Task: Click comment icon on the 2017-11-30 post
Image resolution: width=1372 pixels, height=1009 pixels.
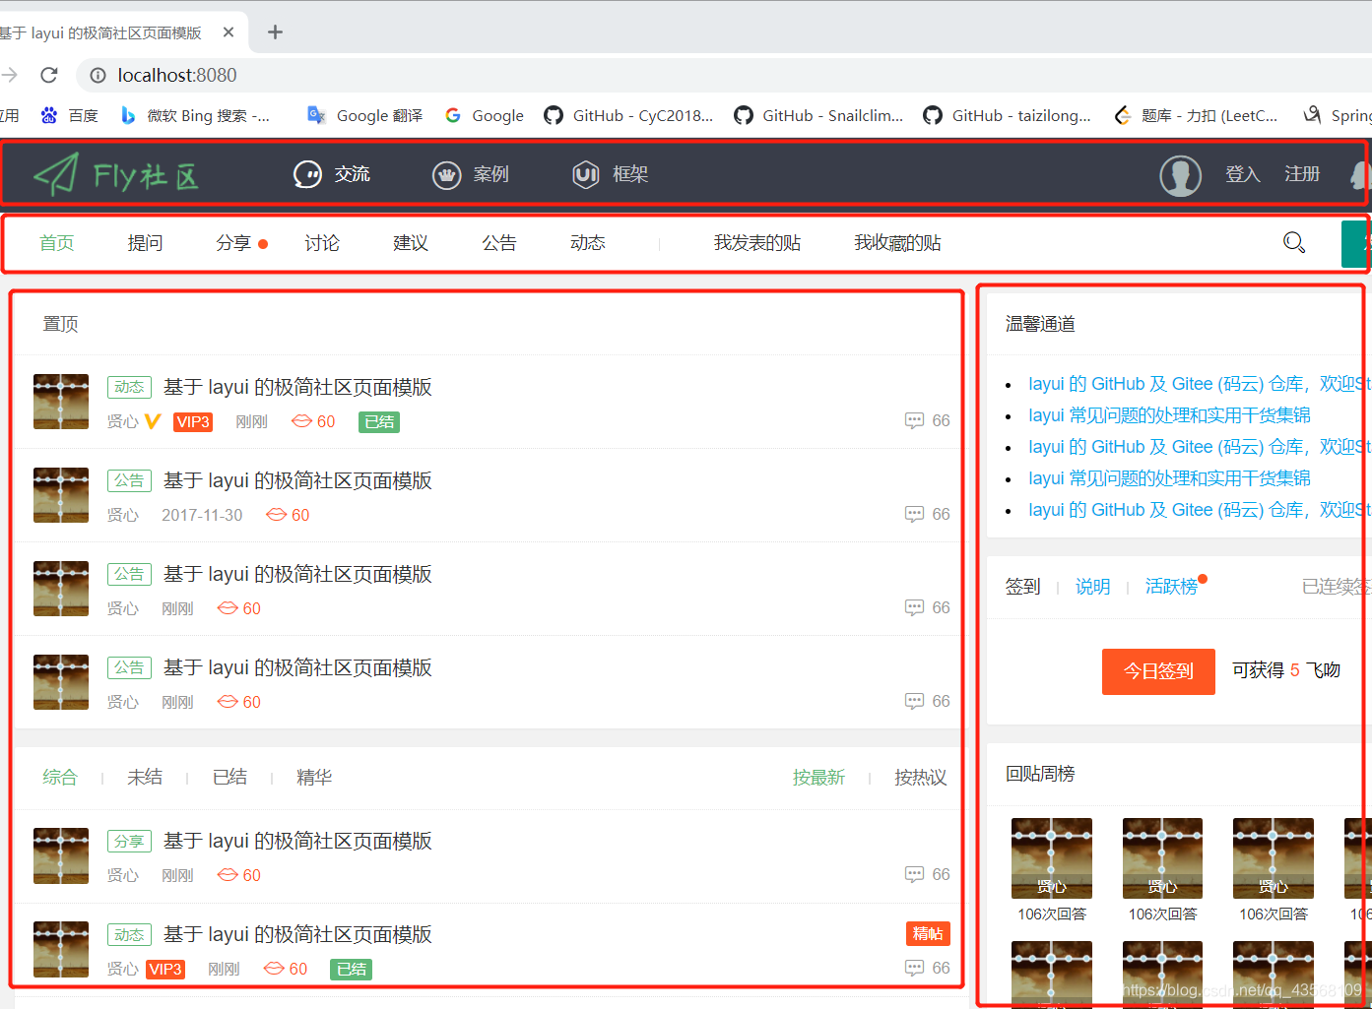Action: tap(915, 515)
